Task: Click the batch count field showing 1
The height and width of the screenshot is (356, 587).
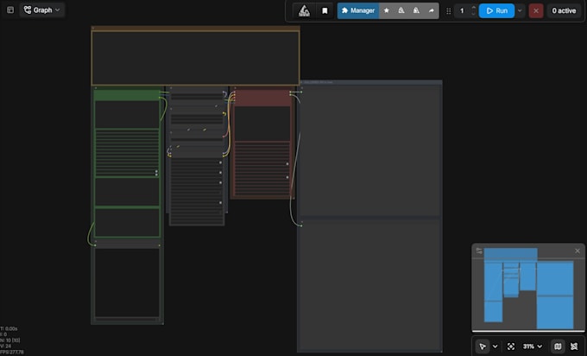Action: point(462,10)
